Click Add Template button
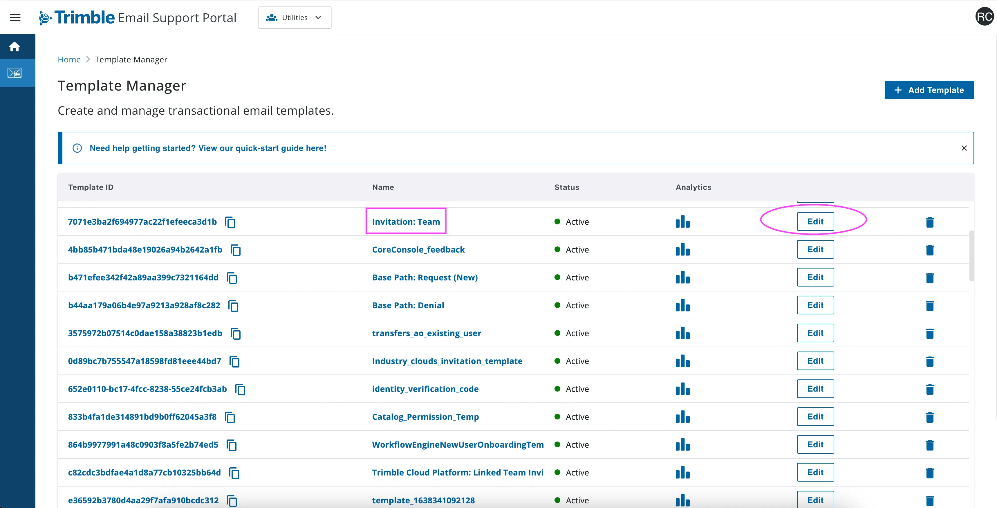The image size is (997, 508). coord(929,90)
